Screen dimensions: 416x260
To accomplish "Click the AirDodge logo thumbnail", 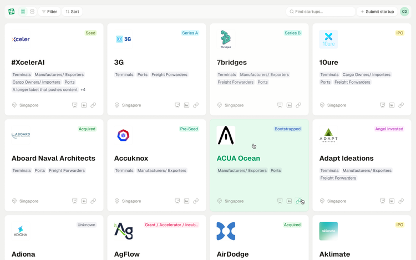I will coord(226,231).
